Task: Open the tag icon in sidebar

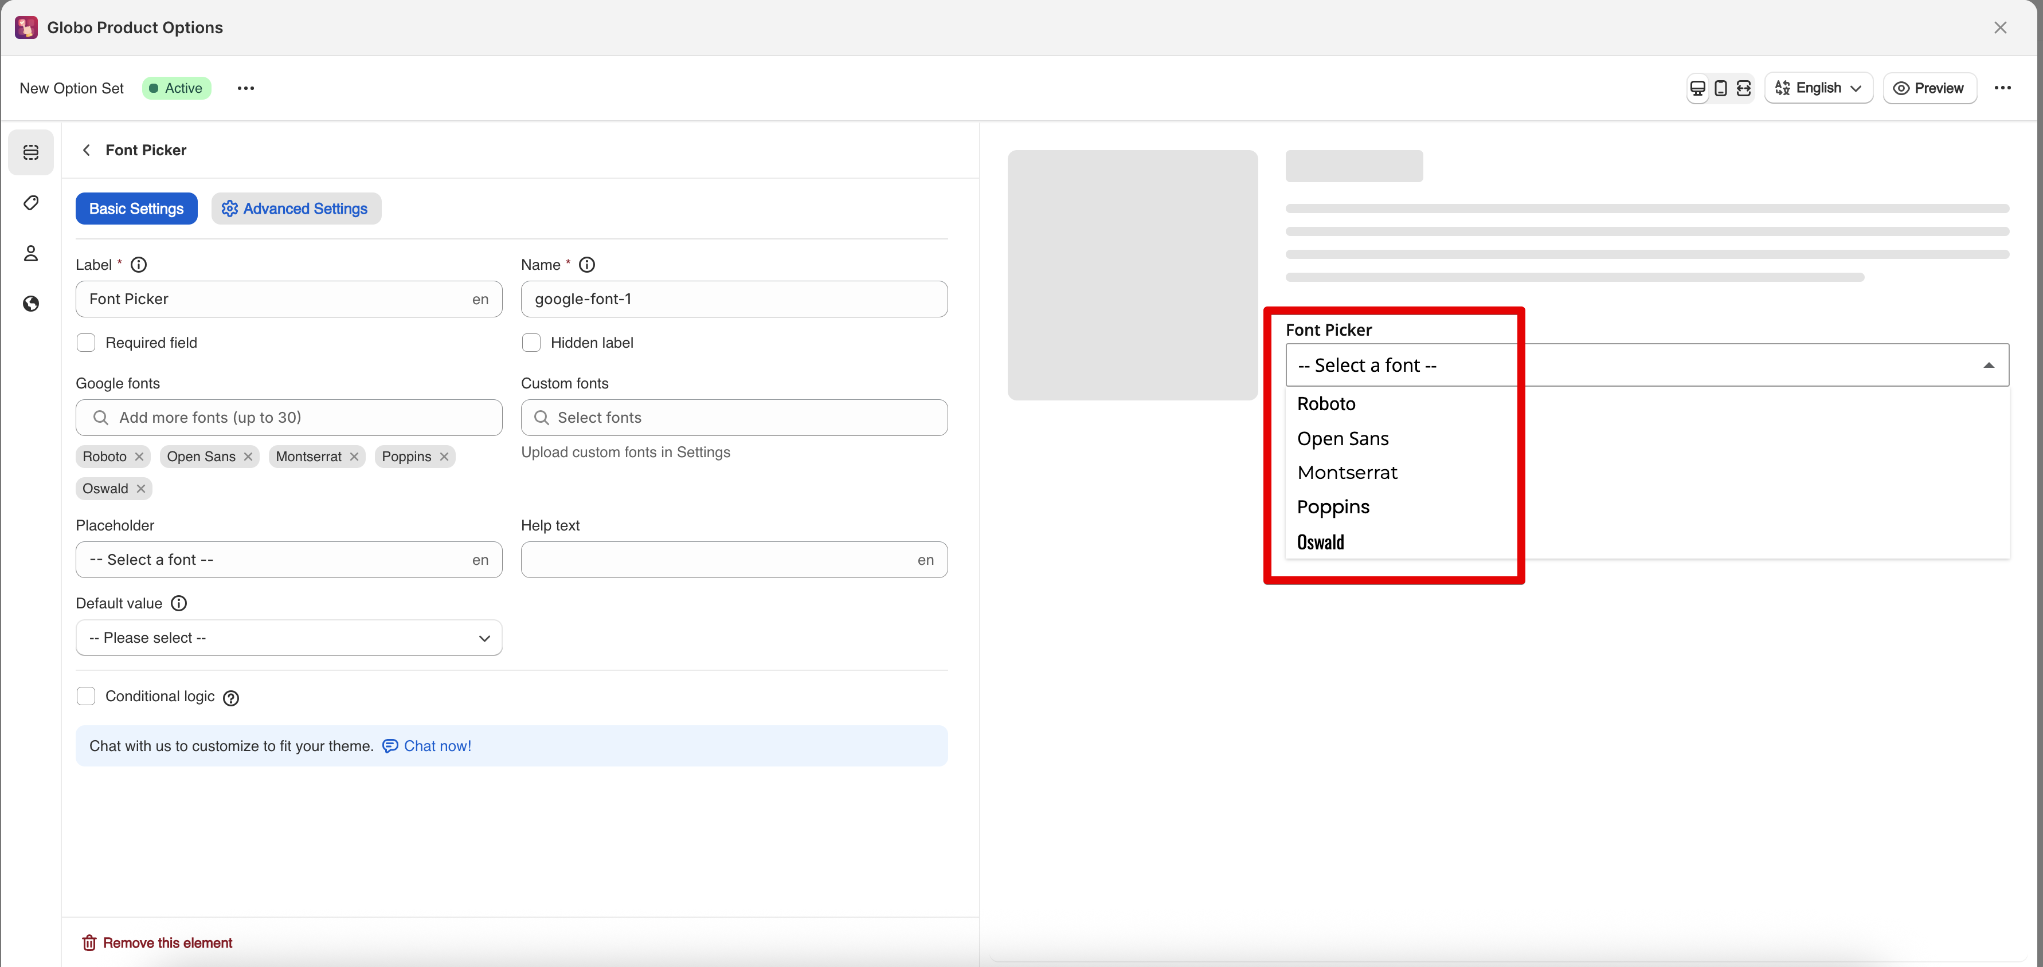Action: pos(31,203)
